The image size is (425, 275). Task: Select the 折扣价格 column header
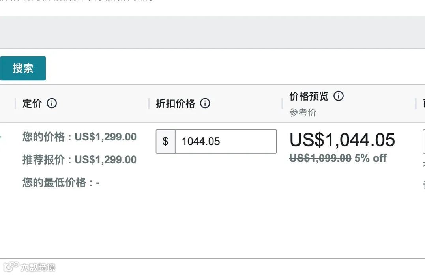click(x=175, y=103)
